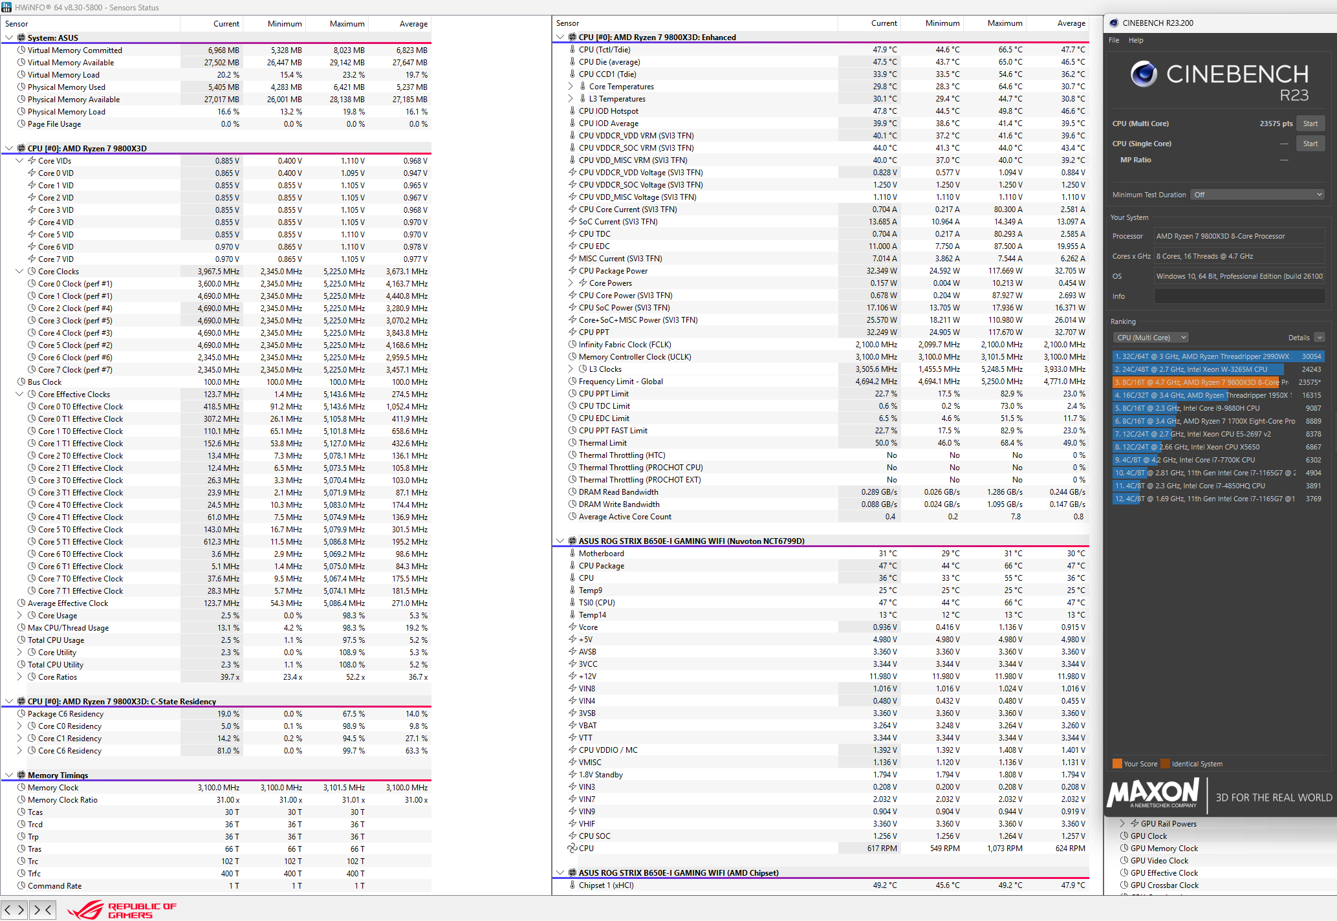This screenshot has height=921, width=1337.
Task: Open the Cinebench File menu
Action: [1114, 40]
